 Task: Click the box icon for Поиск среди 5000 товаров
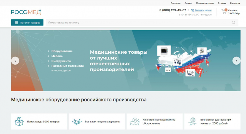[19, 121]
